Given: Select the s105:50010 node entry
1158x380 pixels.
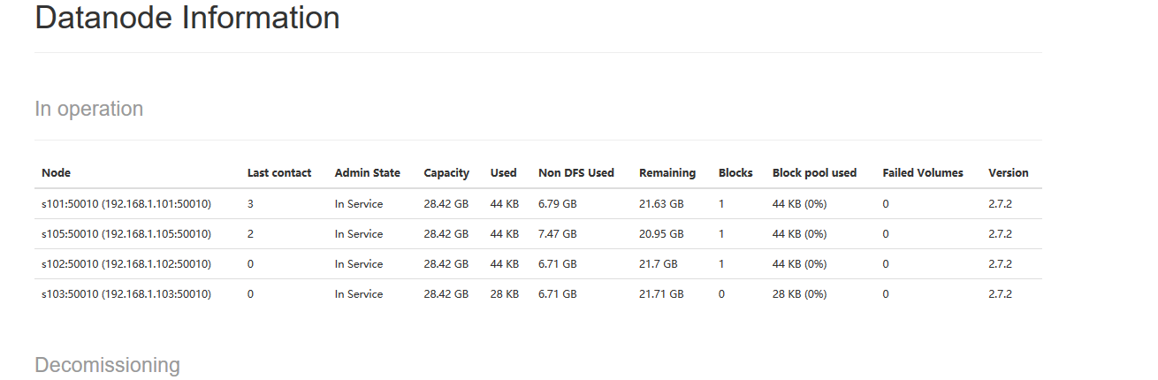Looking at the screenshot, I should point(126,234).
